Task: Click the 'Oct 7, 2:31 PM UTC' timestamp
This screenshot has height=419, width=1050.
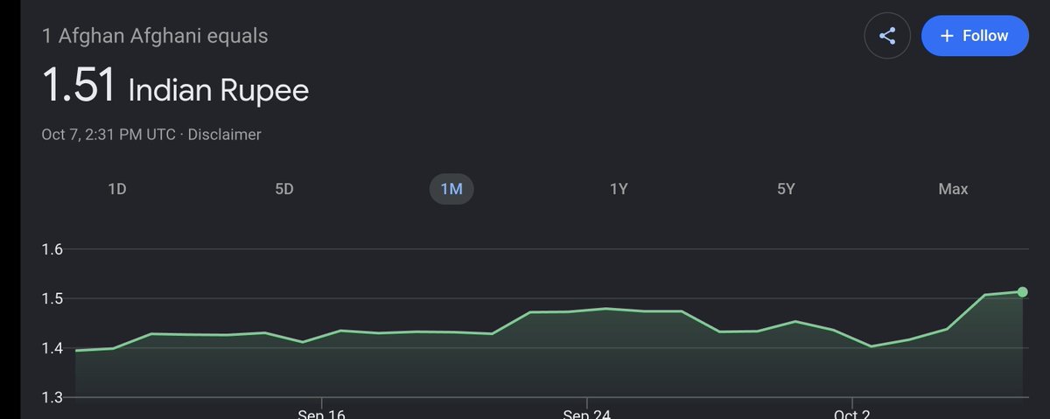Action: (x=110, y=135)
